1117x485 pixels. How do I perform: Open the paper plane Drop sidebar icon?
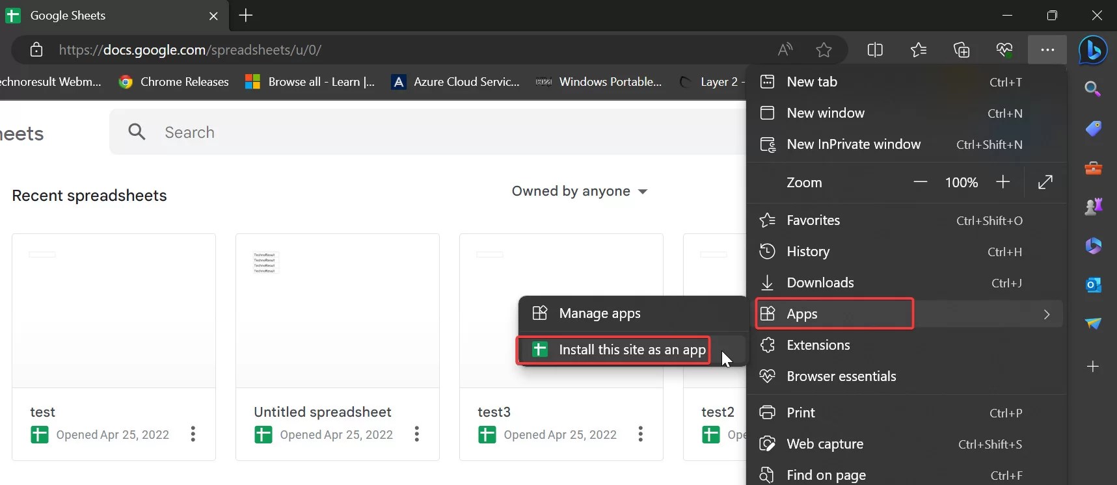point(1093,323)
